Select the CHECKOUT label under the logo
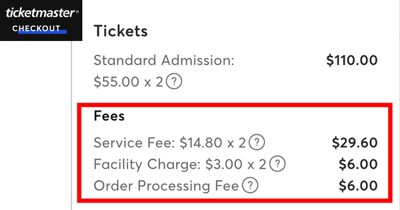This screenshot has height=210, width=400. click(x=36, y=29)
